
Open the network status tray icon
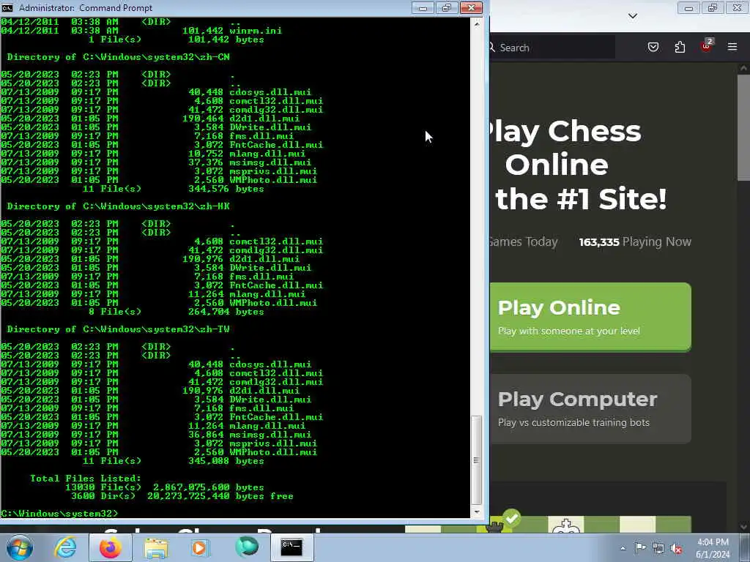pos(658,548)
